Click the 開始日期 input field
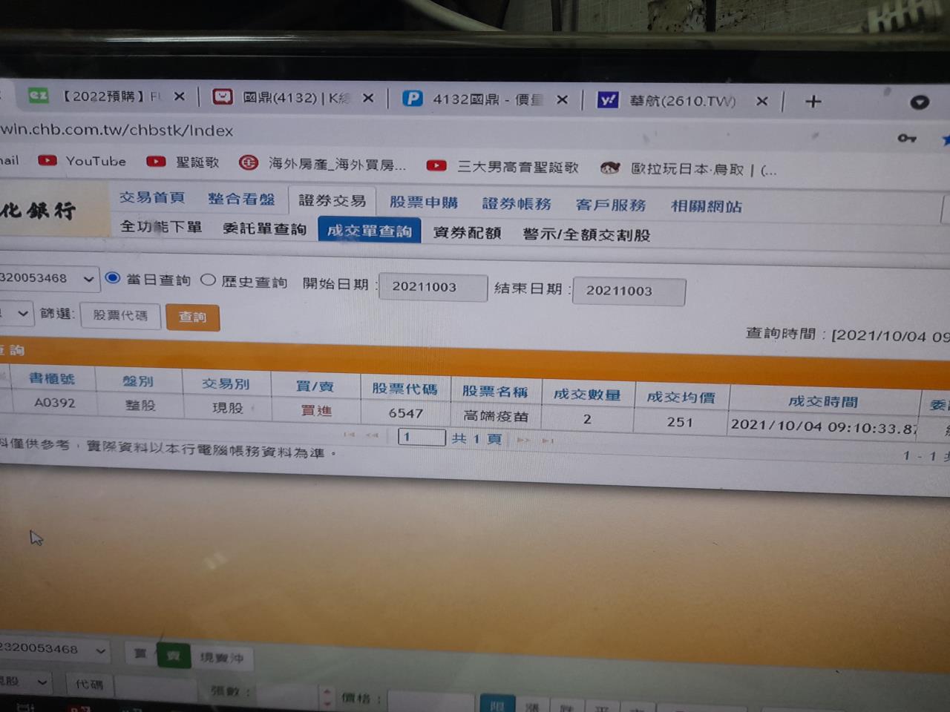This screenshot has width=950, height=712. (432, 288)
